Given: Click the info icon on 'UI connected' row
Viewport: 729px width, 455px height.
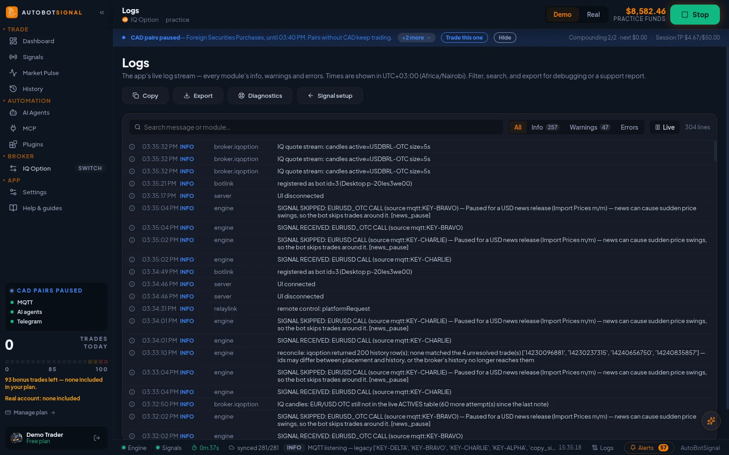Looking at the screenshot, I should (x=132, y=284).
